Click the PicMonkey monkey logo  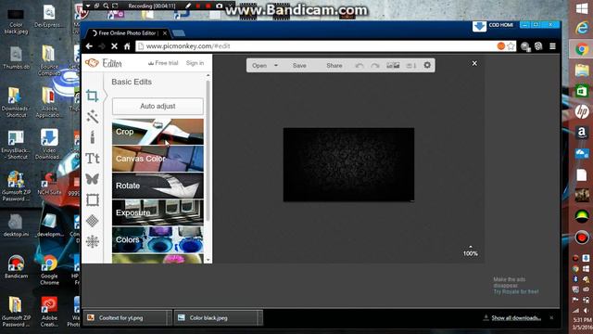coord(92,63)
